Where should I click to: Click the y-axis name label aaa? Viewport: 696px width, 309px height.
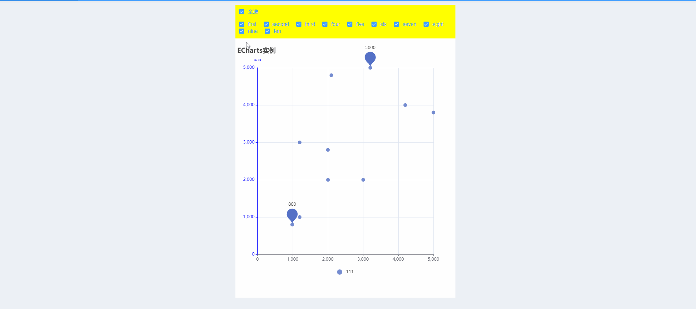[257, 60]
